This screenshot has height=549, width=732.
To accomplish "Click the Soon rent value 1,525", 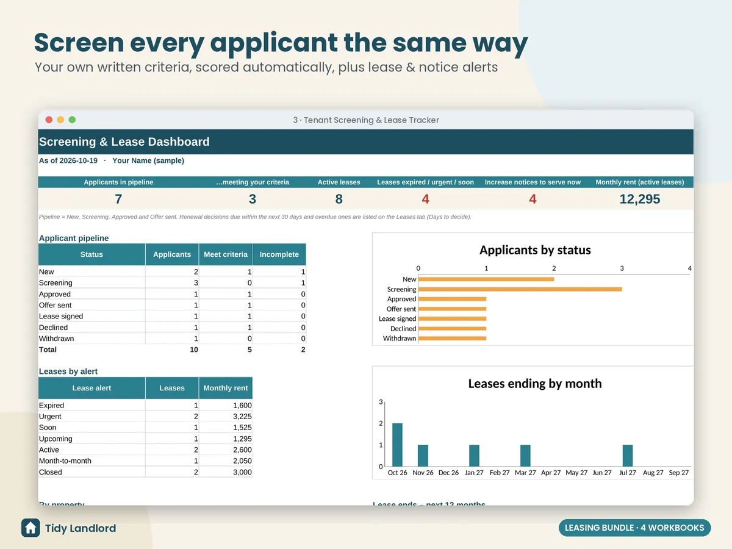I will pos(242,428).
